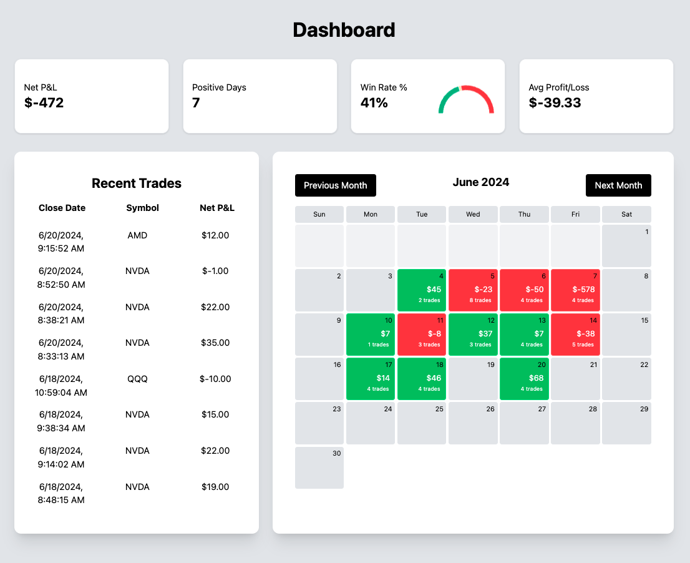Viewport: 690px width, 563px height.
Task: Click the Previous Month button
Action: [x=335, y=185]
